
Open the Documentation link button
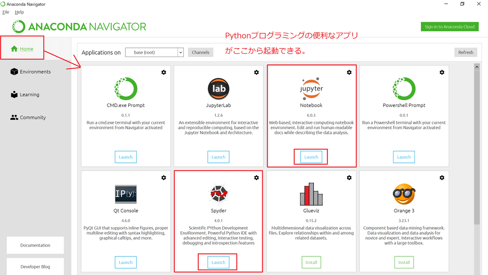35,245
